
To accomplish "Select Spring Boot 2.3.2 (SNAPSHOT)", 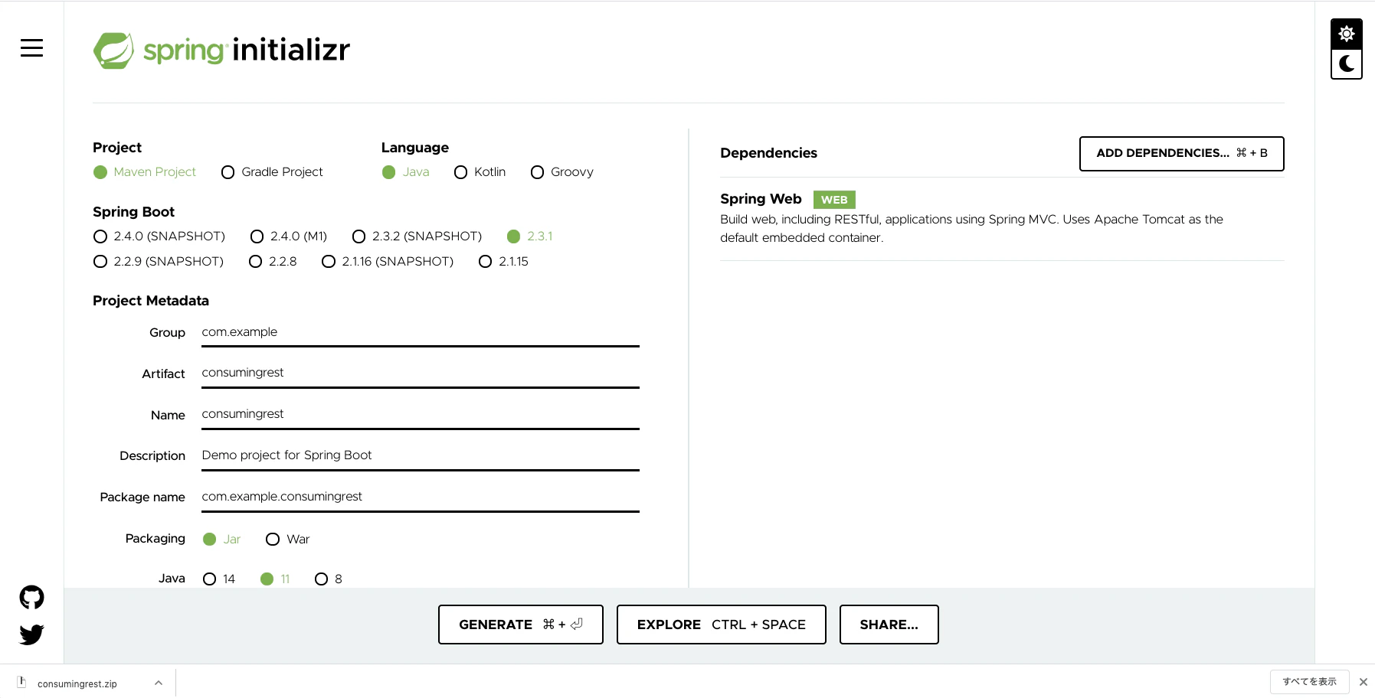I will (x=417, y=236).
